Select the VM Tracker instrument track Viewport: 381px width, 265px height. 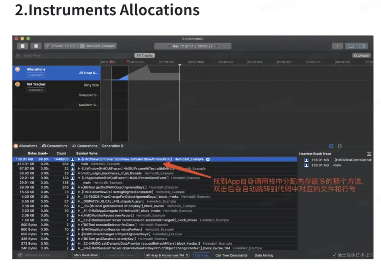[x=56, y=95]
